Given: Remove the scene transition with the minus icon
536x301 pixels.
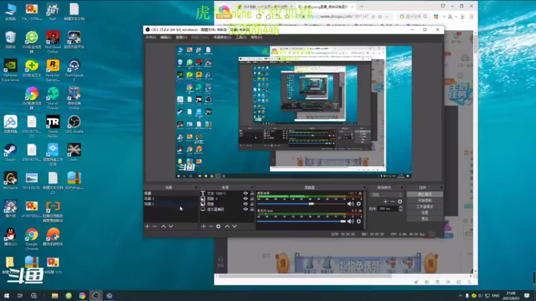Looking at the screenshot, I should pos(393,202).
